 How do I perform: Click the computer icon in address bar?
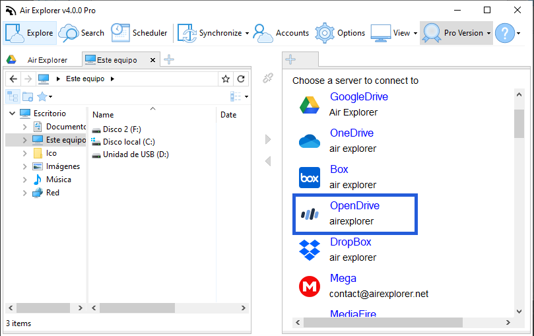click(44, 79)
